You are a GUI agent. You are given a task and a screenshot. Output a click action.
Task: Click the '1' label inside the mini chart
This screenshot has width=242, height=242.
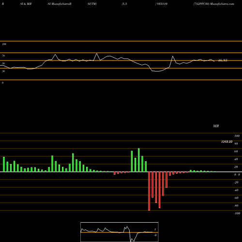coord(155,229)
